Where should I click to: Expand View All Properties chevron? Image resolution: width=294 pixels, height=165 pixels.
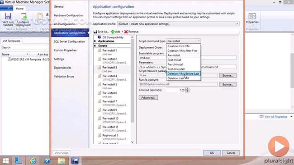point(291,117)
